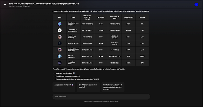Click the Hinted Data HINT token icon
Viewport: 203px width, 107px height.
pyautogui.click(x=59, y=63)
